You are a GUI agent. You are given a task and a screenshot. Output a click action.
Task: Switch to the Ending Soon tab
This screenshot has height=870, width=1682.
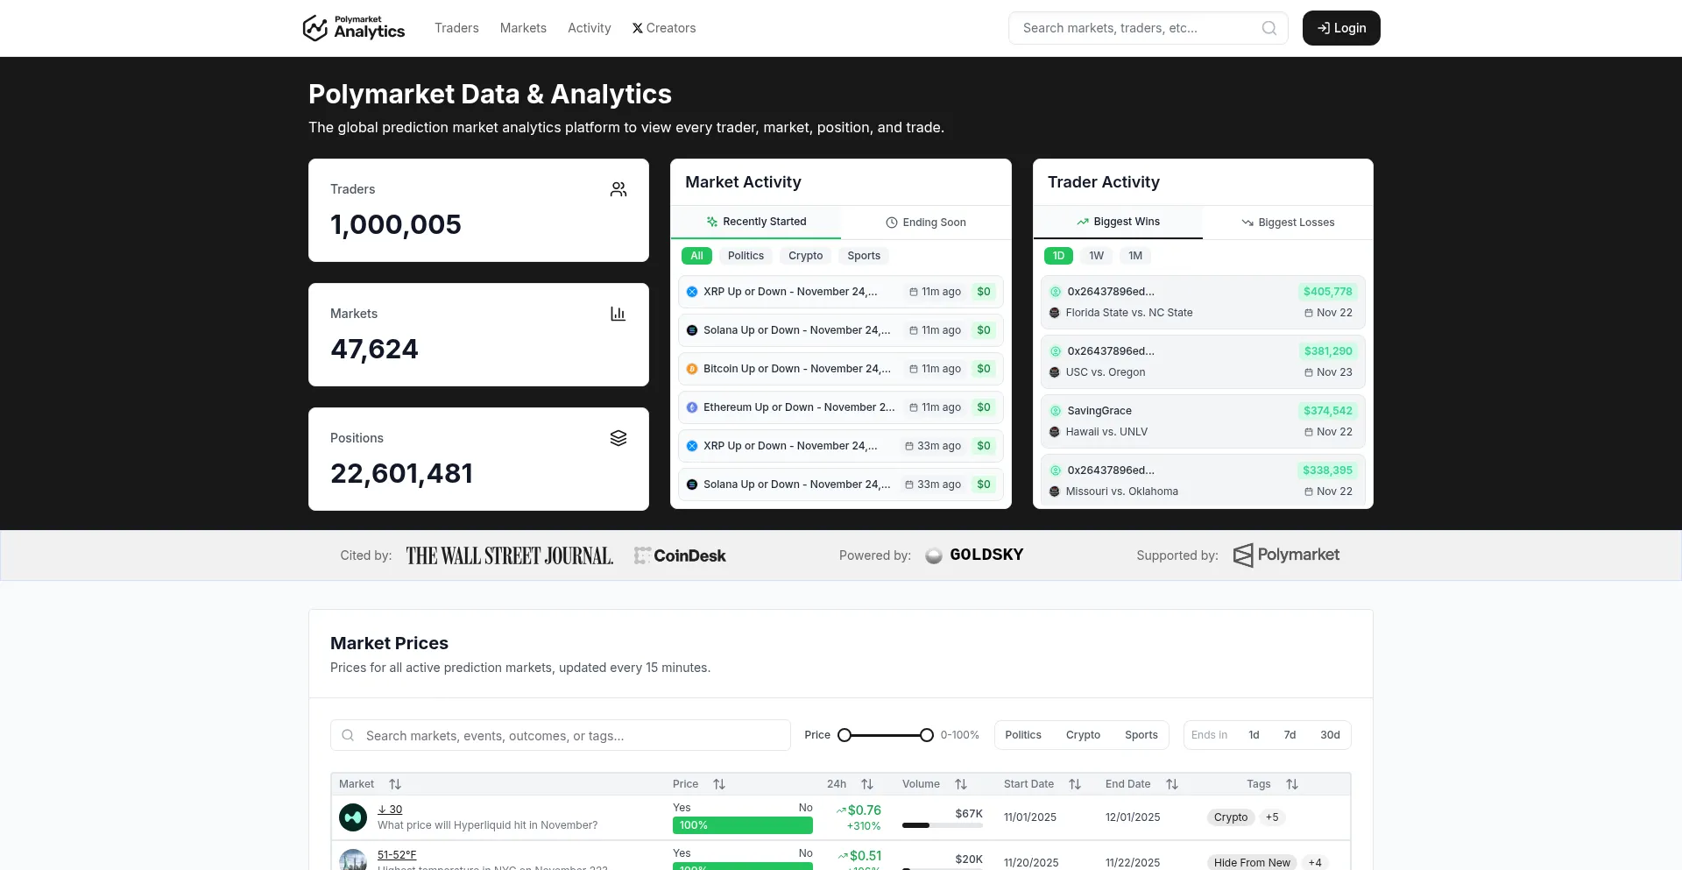click(x=926, y=223)
